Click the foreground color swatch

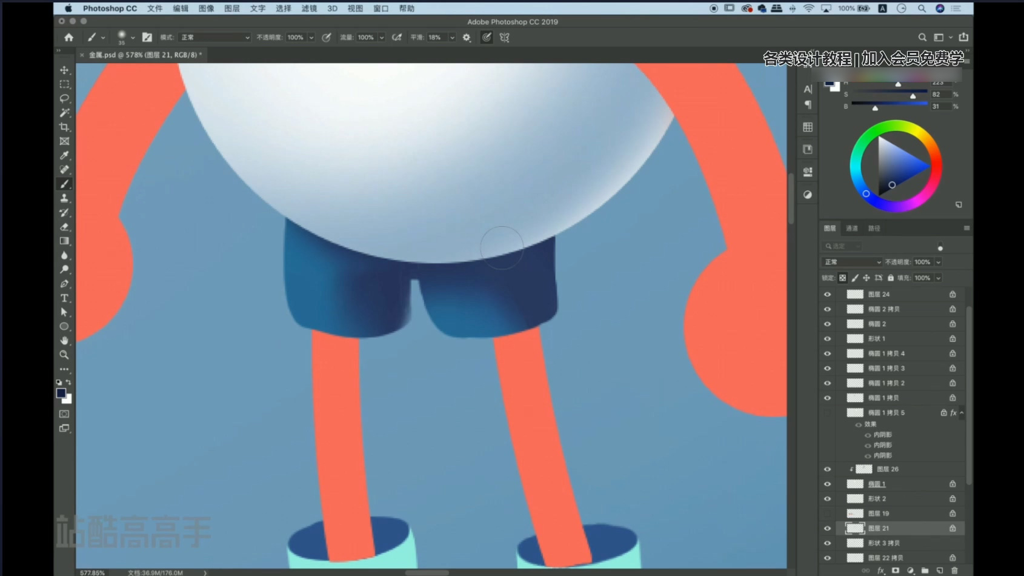click(x=61, y=393)
